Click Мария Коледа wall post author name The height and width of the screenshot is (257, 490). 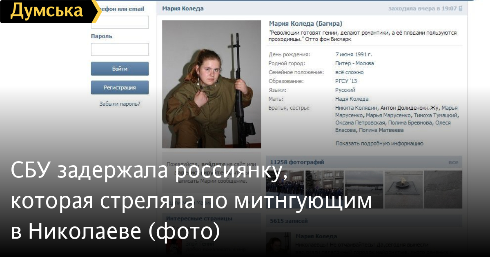tap(316, 237)
